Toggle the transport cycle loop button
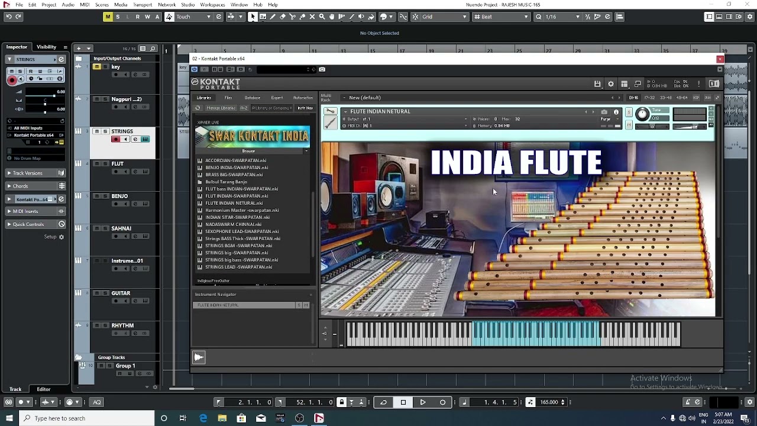This screenshot has width=757, height=426. [x=383, y=402]
